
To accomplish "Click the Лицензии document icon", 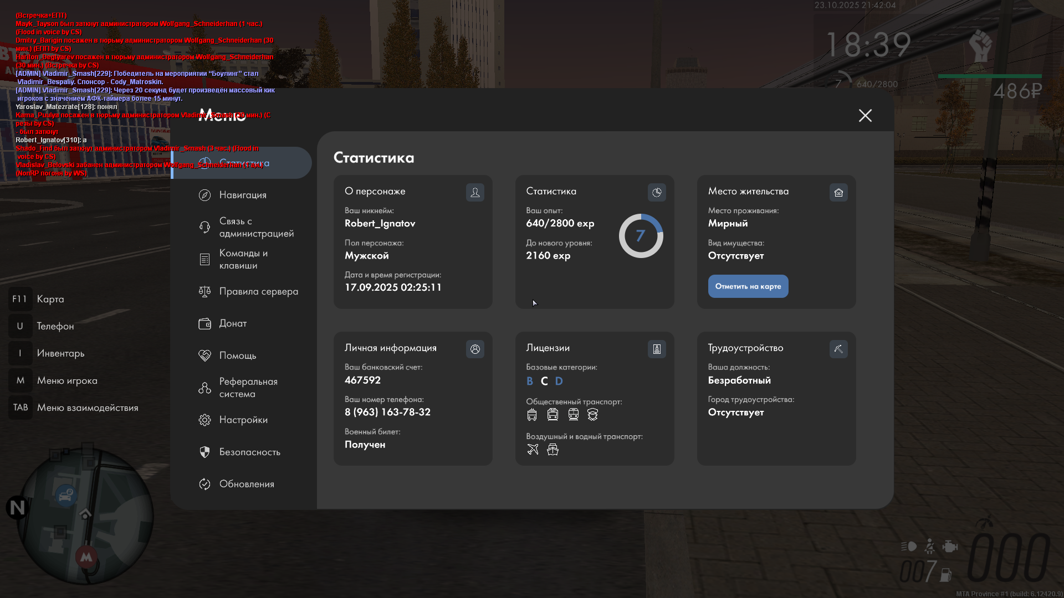I will tap(657, 349).
